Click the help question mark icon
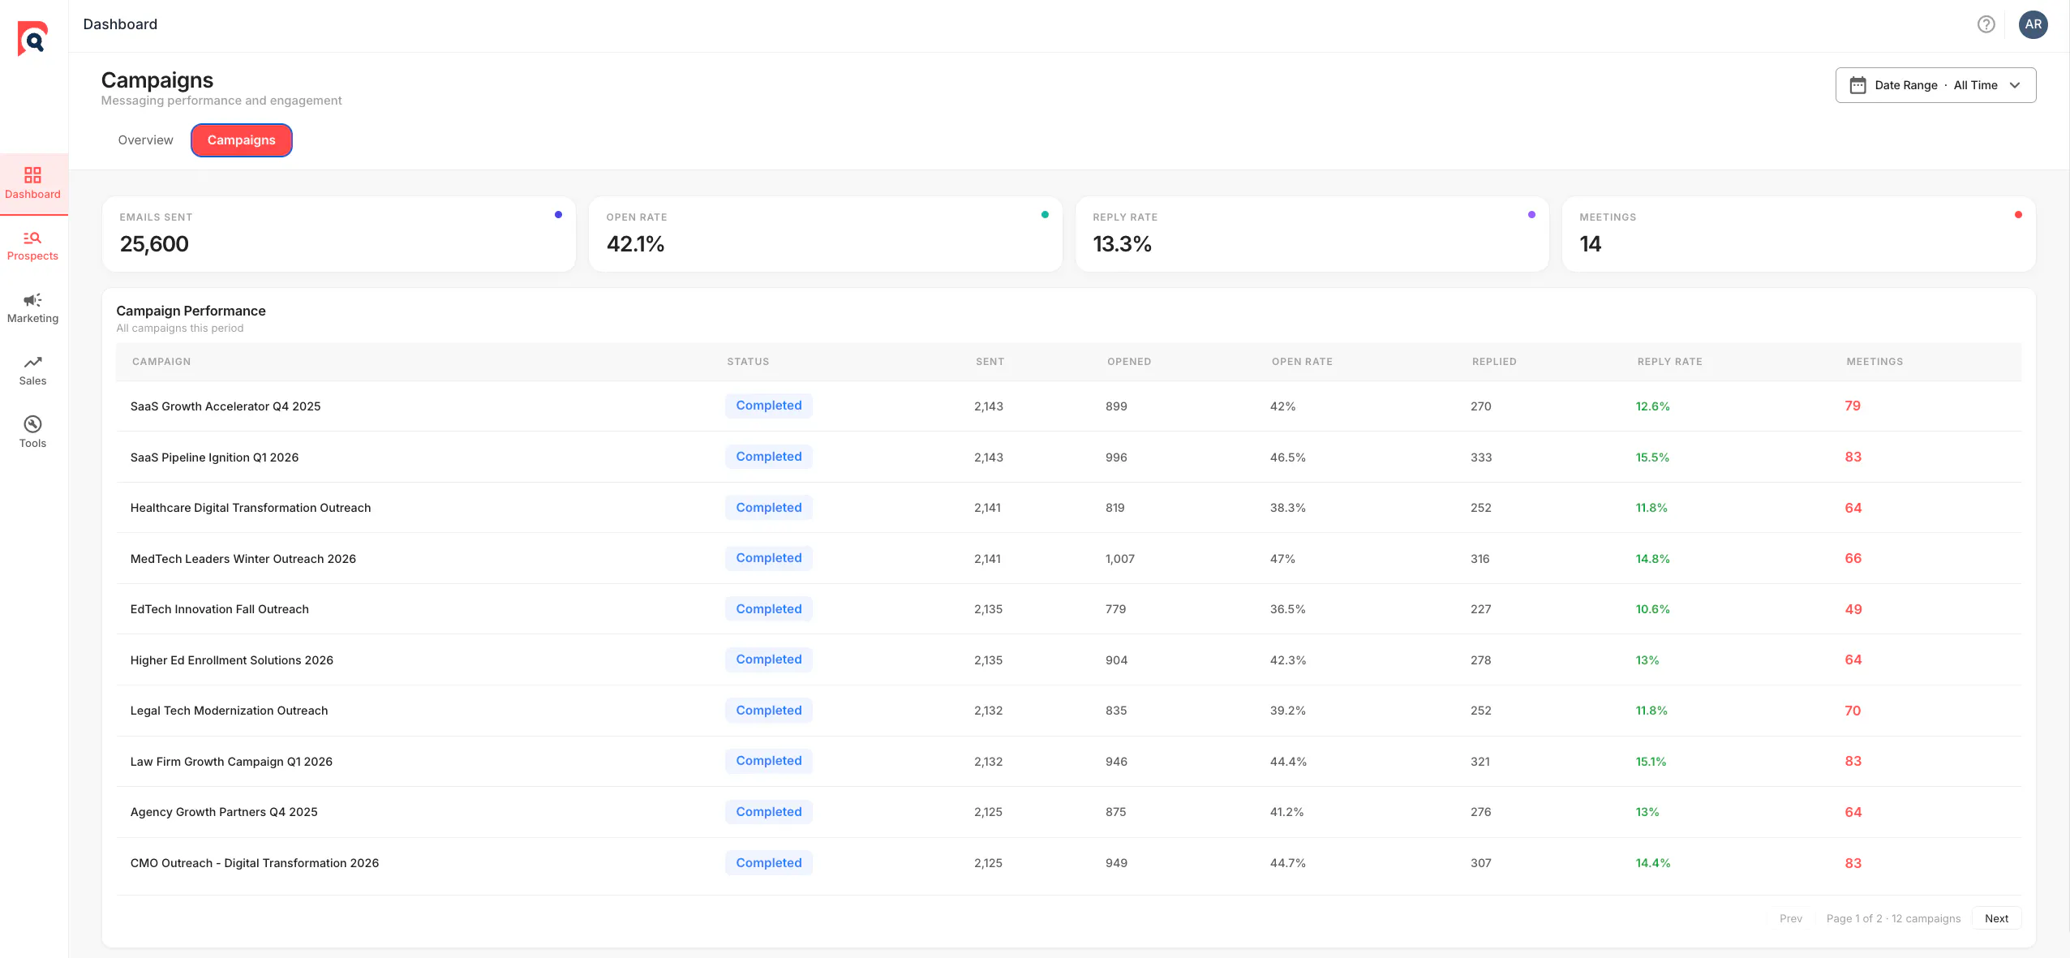The image size is (2070, 958). click(1986, 24)
